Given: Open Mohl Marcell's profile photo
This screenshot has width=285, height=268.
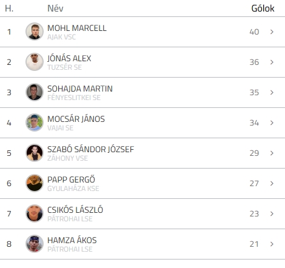Looking at the screenshot, I should click(x=35, y=32).
